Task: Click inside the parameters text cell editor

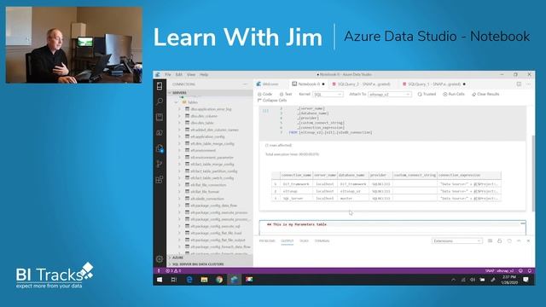Action: click(392, 228)
